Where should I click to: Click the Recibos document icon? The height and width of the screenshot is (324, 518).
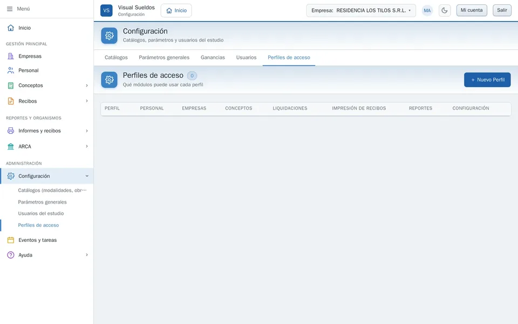pyautogui.click(x=11, y=101)
